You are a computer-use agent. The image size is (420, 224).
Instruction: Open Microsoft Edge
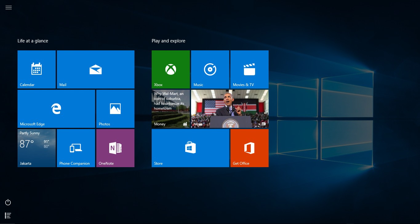tap(56, 108)
